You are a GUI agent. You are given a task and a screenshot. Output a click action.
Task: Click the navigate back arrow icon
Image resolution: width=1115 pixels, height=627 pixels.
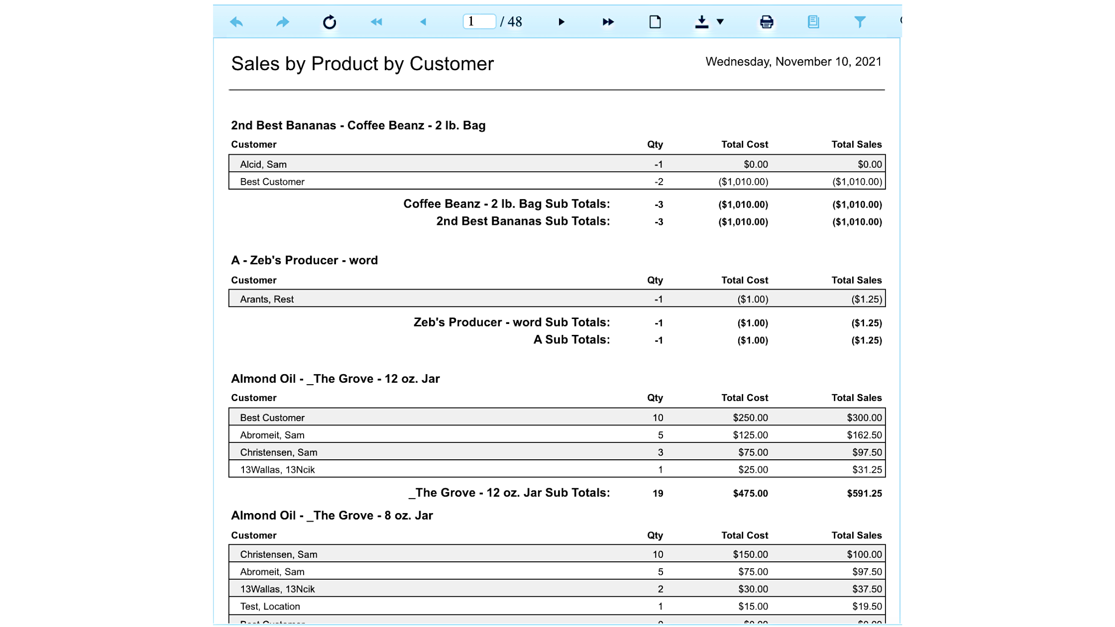[x=236, y=22]
